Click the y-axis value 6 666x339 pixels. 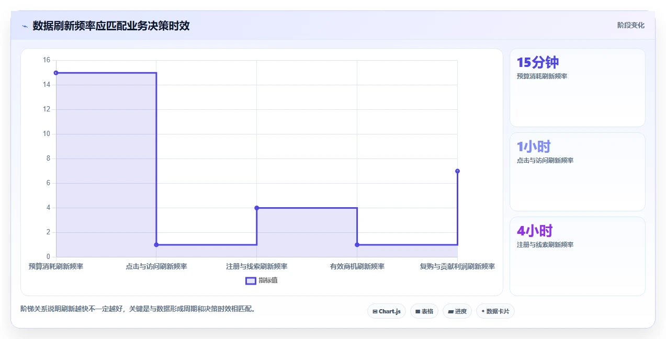pyautogui.click(x=48, y=183)
